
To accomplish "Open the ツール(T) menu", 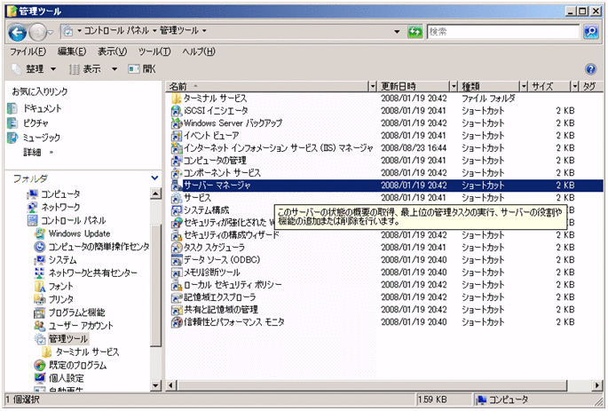I will click(155, 51).
